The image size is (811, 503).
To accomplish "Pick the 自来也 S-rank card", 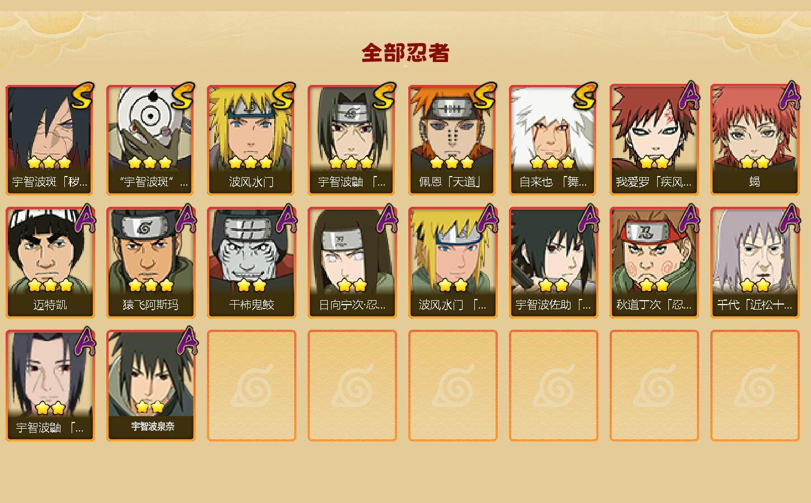I will pyautogui.click(x=554, y=140).
